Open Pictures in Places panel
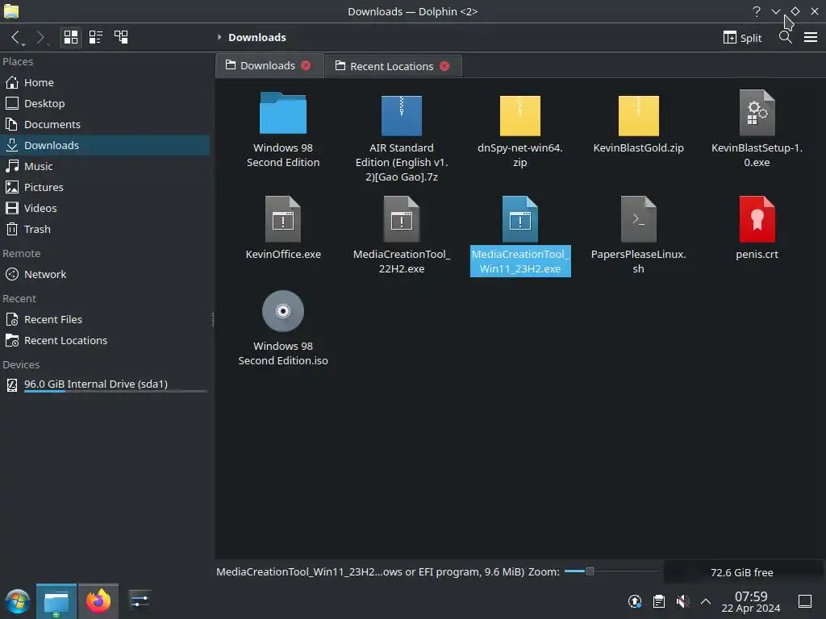Screen dimensions: 826x619 pos(106,187)
